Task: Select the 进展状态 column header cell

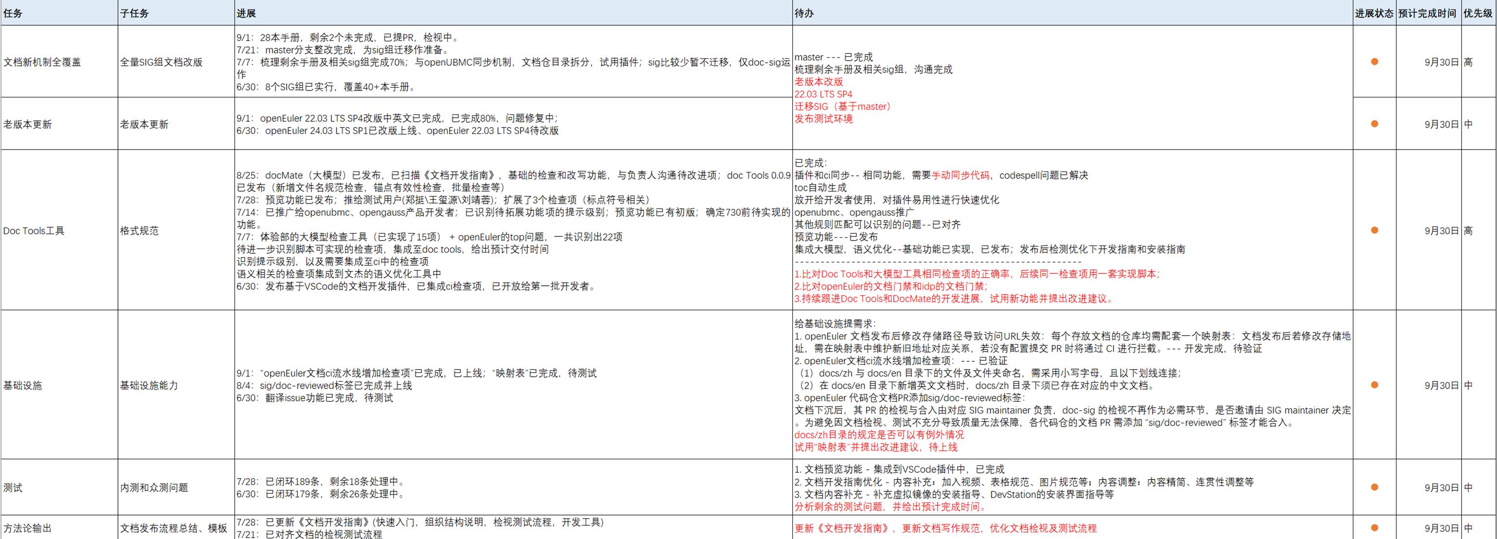Action: point(1374,13)
